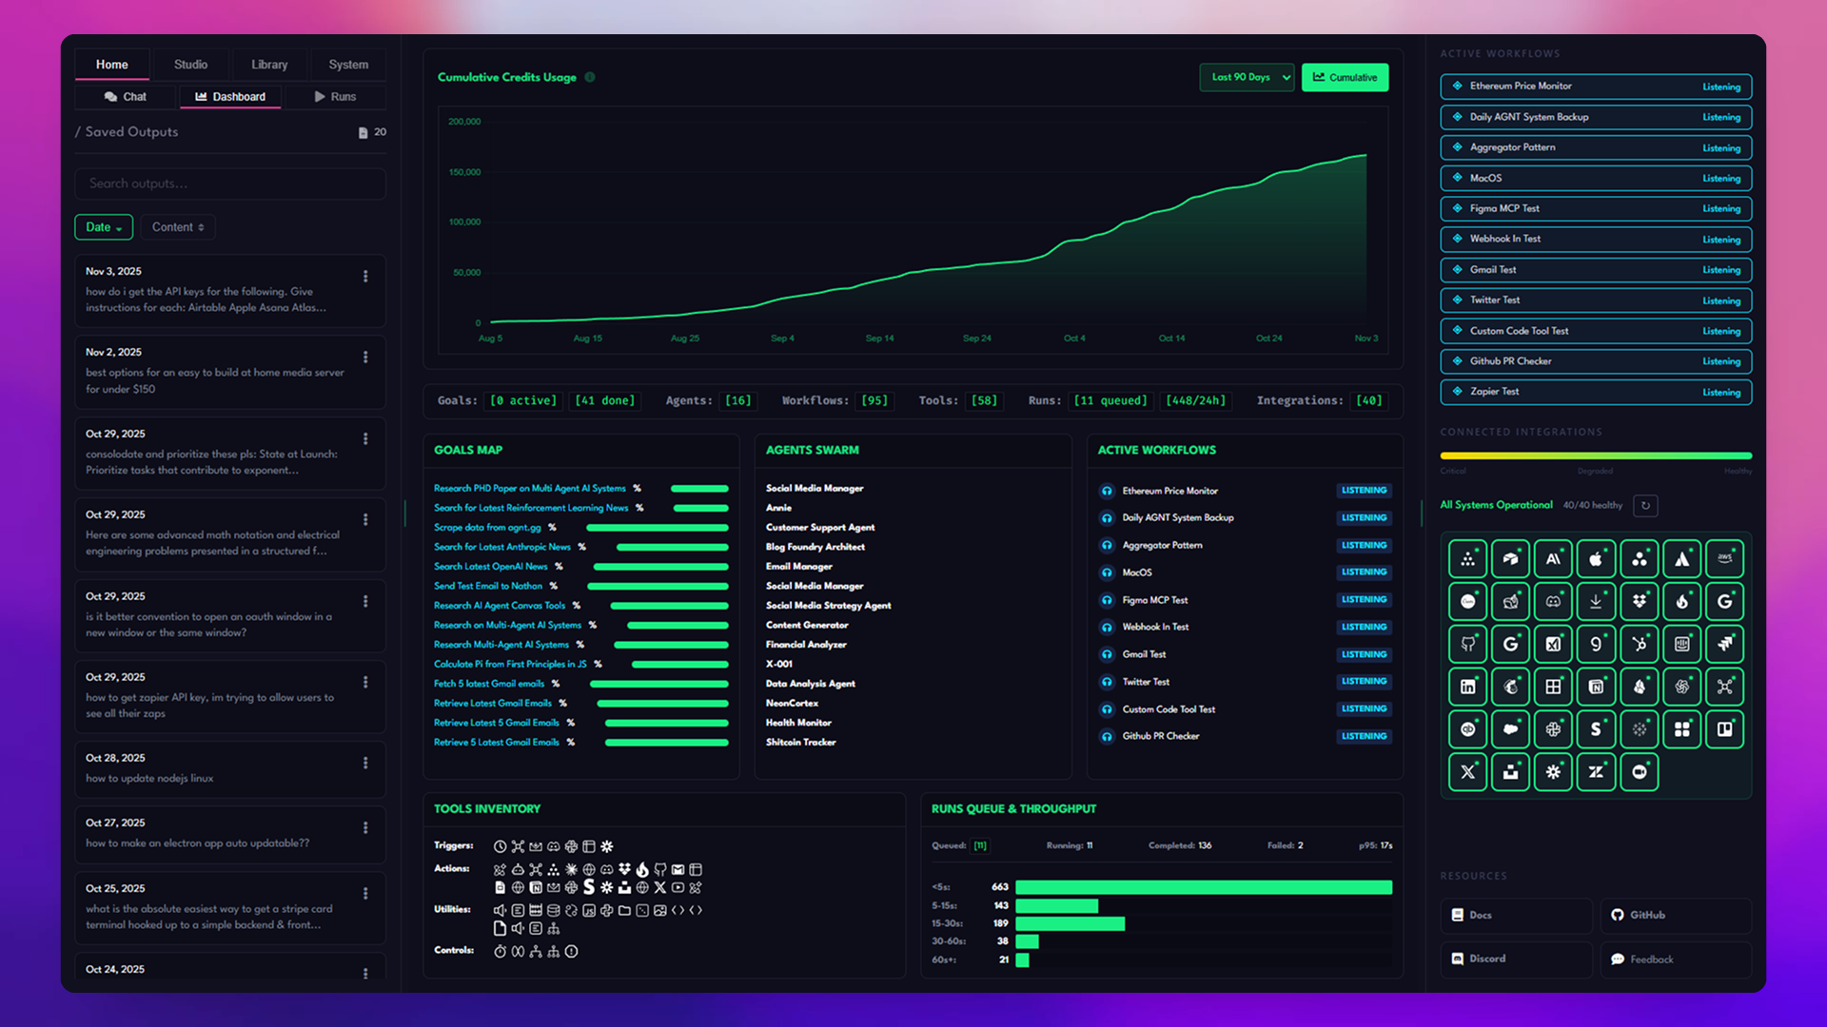This screenshot has width=1827, height=1027.
Task: Click the Notion integration icon
Action: click(1596, 687)
